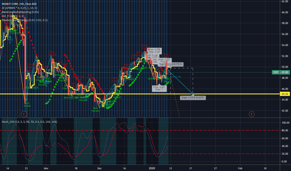Click the 2020 date on time axis
Viewport: 291px width, 171px height.
[152, 169]
